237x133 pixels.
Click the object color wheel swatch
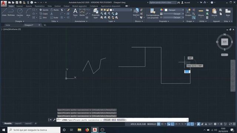161,10
